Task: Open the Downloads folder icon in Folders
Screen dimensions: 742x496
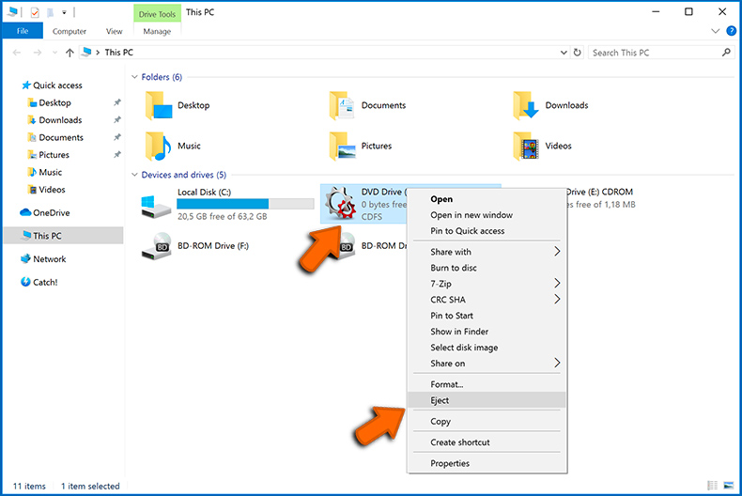Action: point(526,105)
